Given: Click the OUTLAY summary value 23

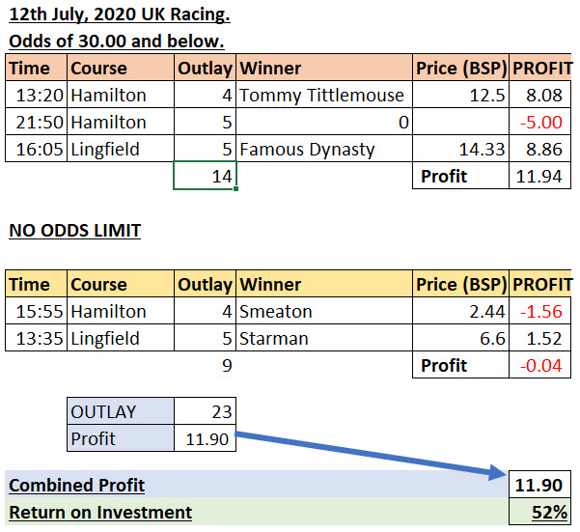Looking at the screenshot, I should tap(205, 411).
